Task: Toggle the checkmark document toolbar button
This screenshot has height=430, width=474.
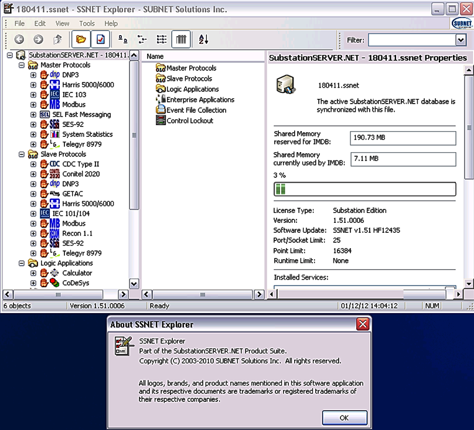Action: (100, 39)
